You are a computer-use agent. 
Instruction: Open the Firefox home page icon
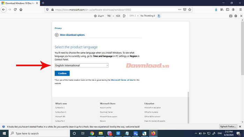click(21, 10)
